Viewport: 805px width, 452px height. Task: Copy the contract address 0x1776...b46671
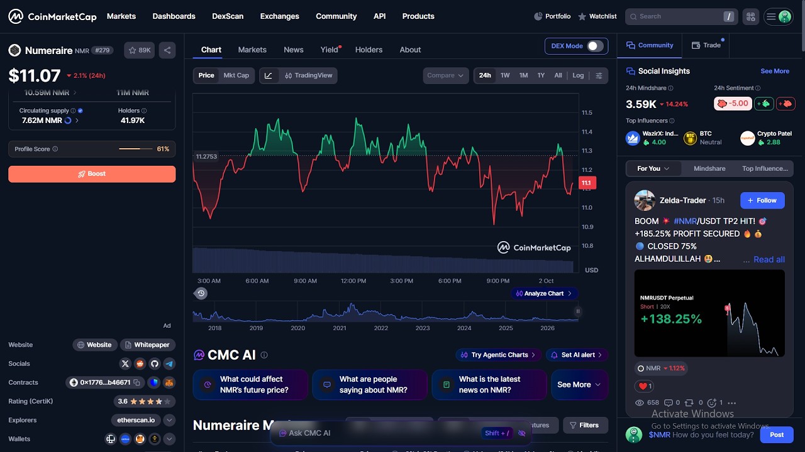click(136, 382)
